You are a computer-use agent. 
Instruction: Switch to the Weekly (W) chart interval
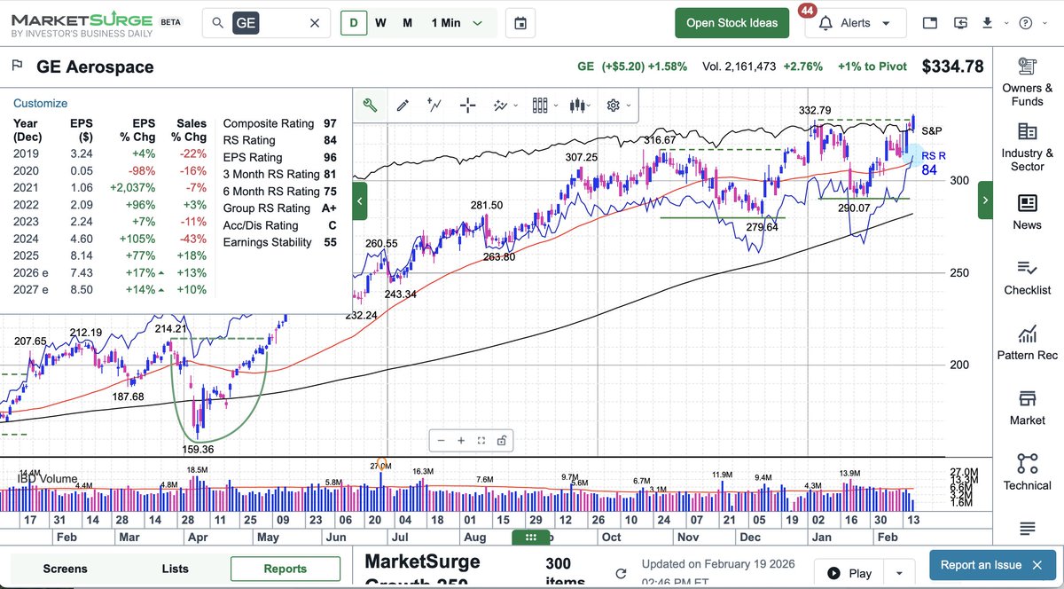click(380, 23)
